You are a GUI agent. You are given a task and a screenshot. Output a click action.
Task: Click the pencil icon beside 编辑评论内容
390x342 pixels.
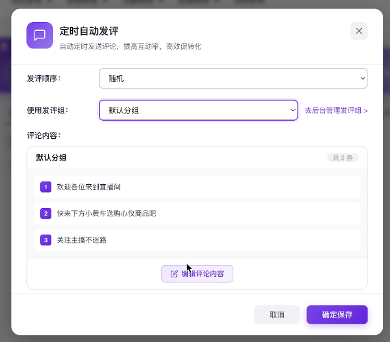click(175, 274)
